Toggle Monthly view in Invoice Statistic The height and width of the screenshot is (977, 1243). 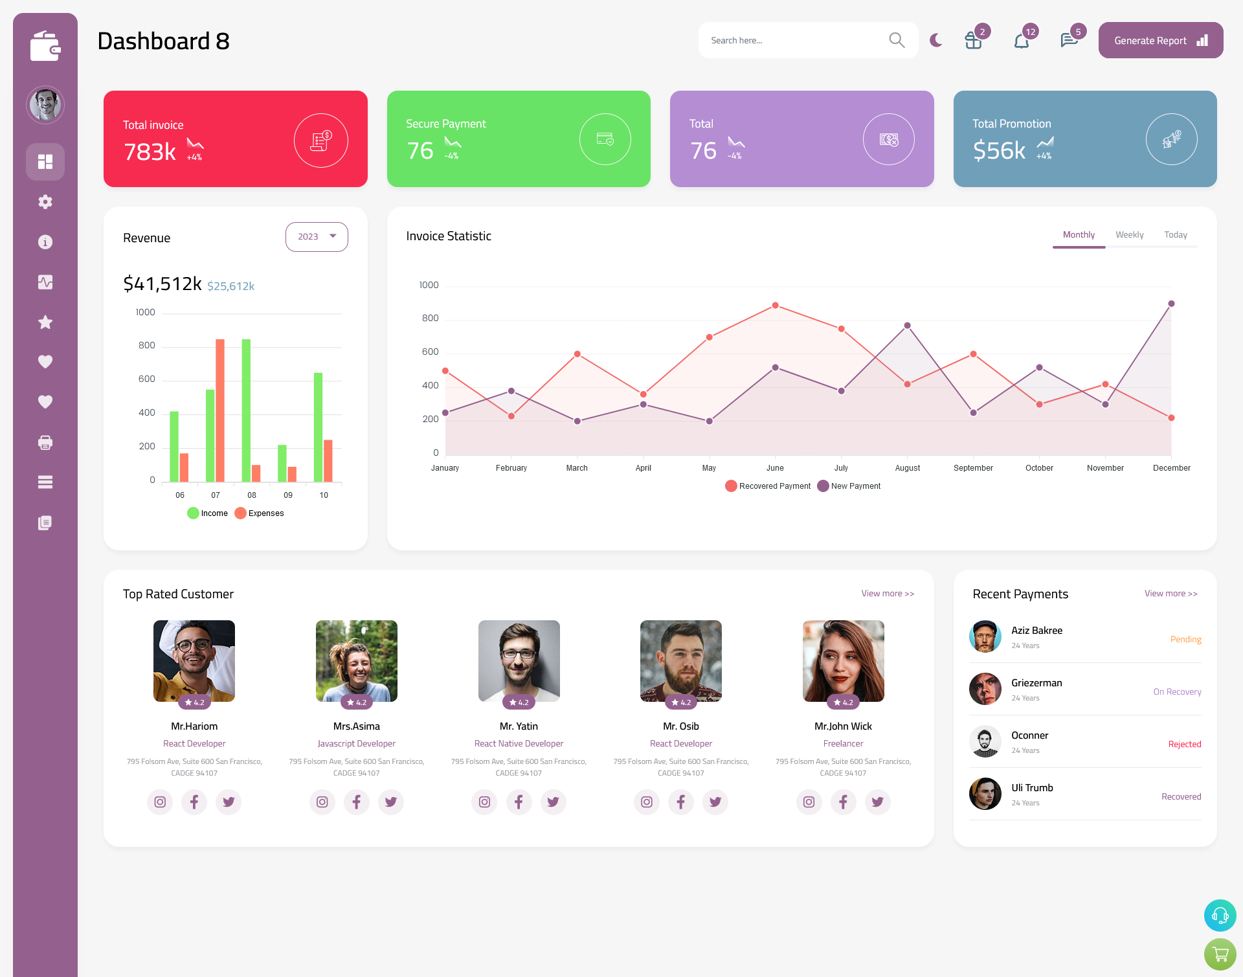coord(1079,234)
